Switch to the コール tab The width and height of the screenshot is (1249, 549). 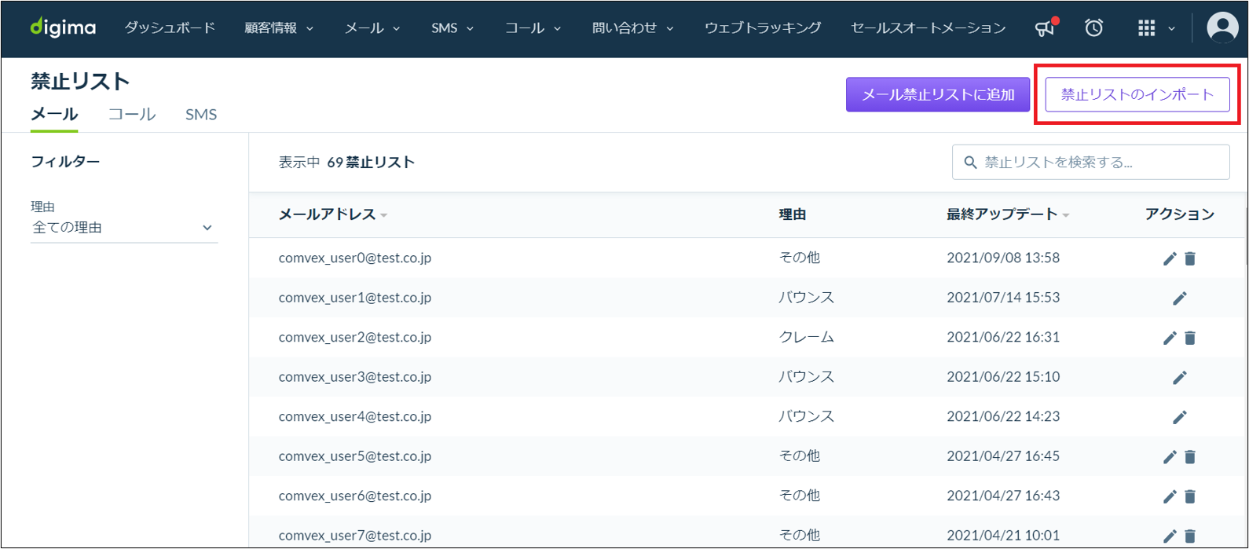[x=132, y=115]
